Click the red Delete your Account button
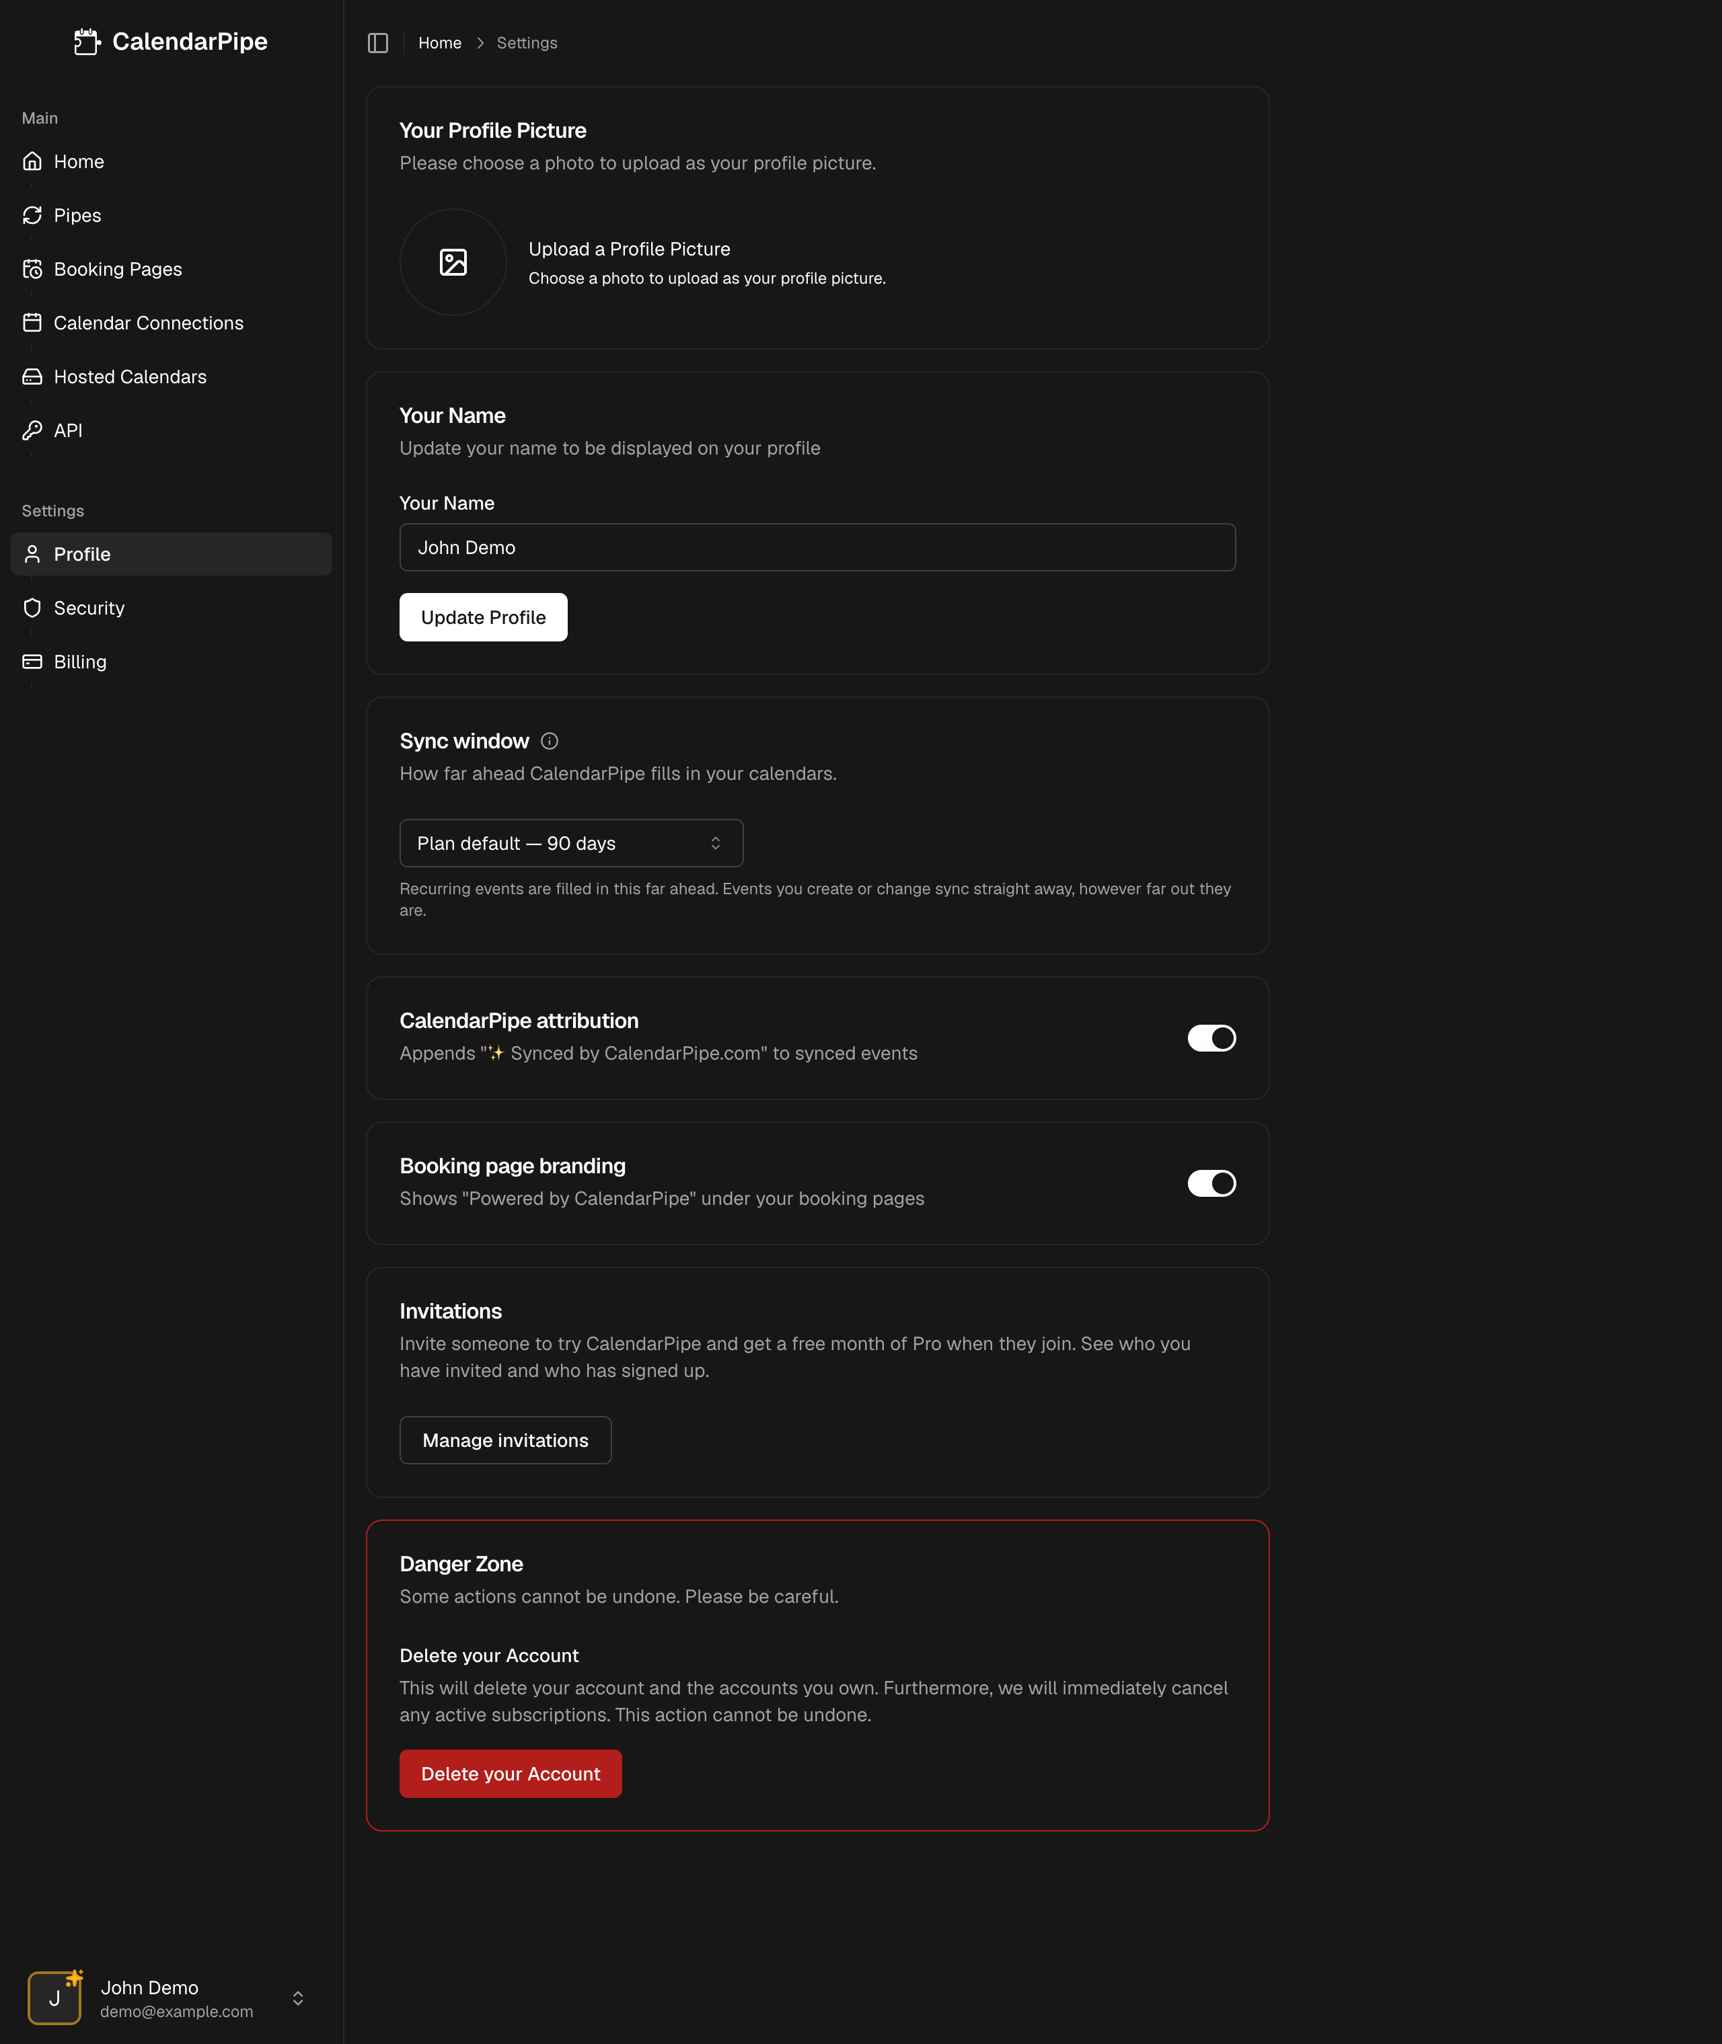The image size is (1722, 2044). pyautogui.click(x=511, y=1773)
